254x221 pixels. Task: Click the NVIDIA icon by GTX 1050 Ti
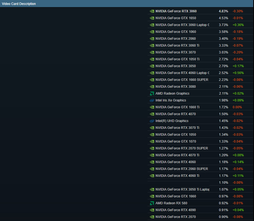[x=152, y=59]
